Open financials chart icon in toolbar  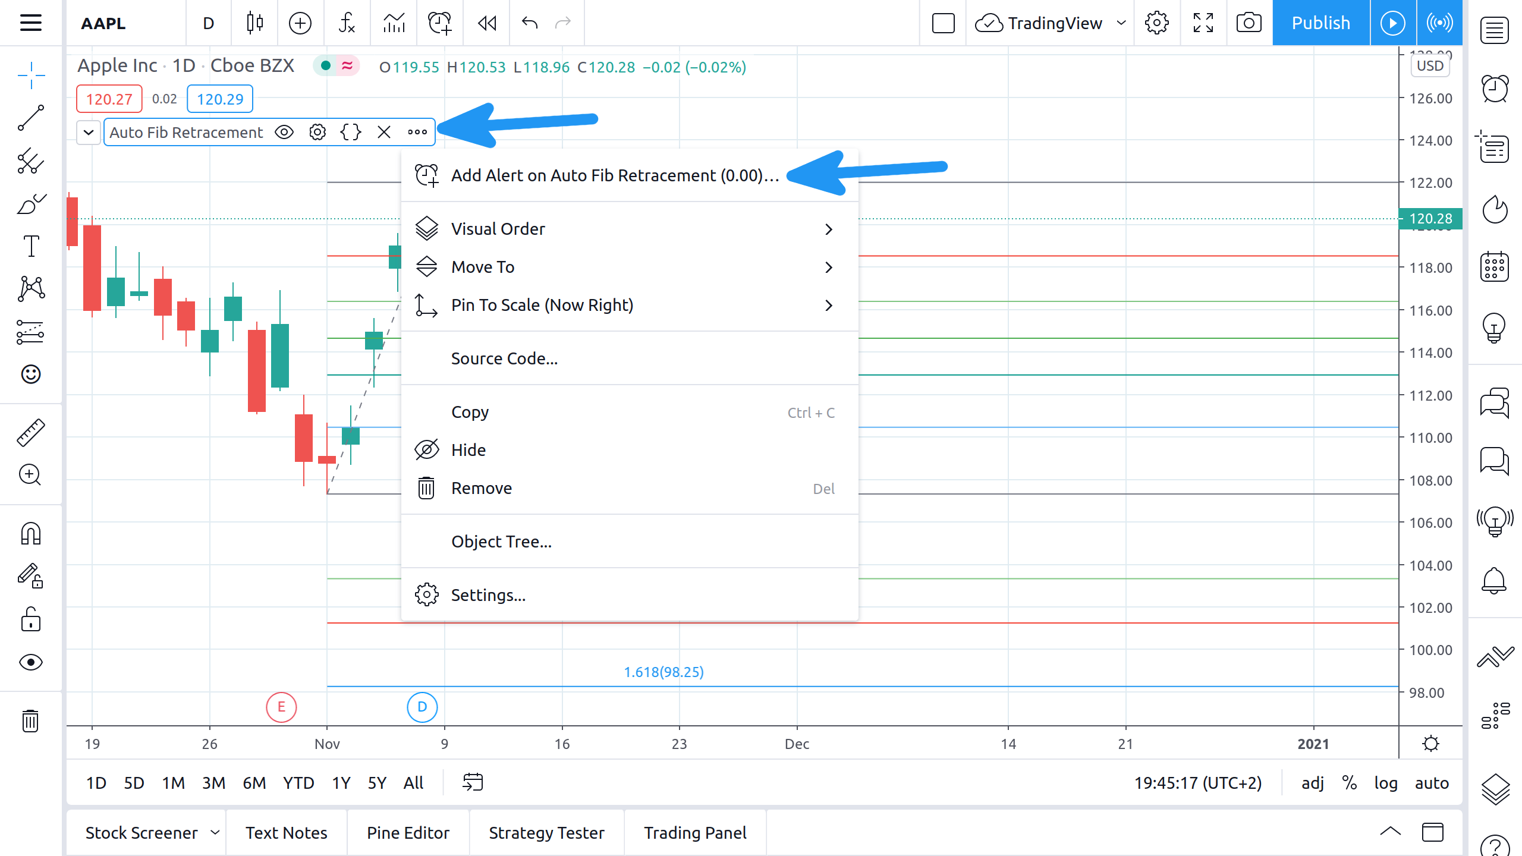[x=394, y=23]
